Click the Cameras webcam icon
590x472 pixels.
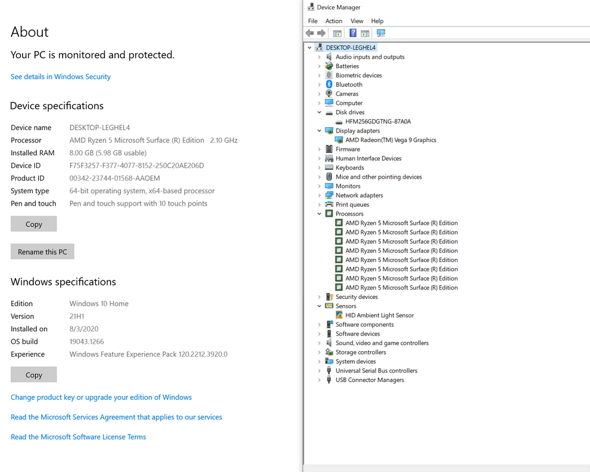pyautogui.click(x=329, y=93)
